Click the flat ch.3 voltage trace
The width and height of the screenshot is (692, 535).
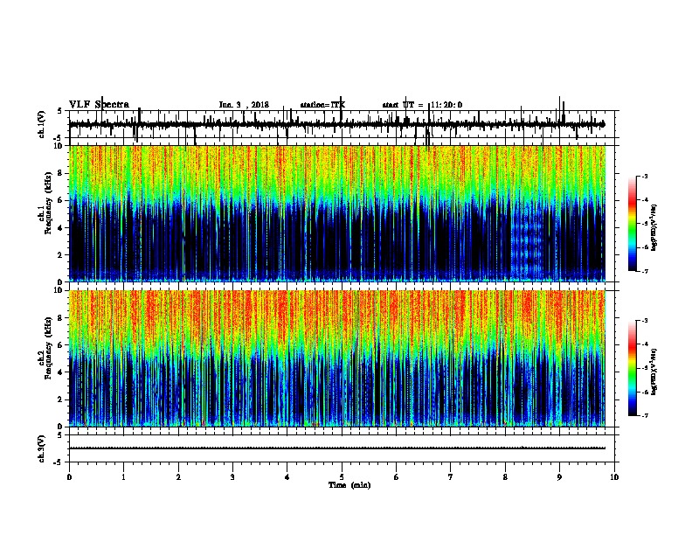point(336,448)
